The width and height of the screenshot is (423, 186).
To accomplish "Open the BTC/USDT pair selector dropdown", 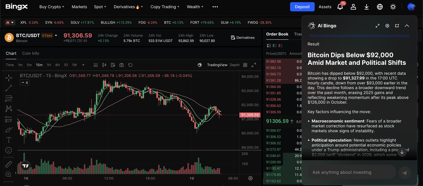I will click(x=56, y=35).
